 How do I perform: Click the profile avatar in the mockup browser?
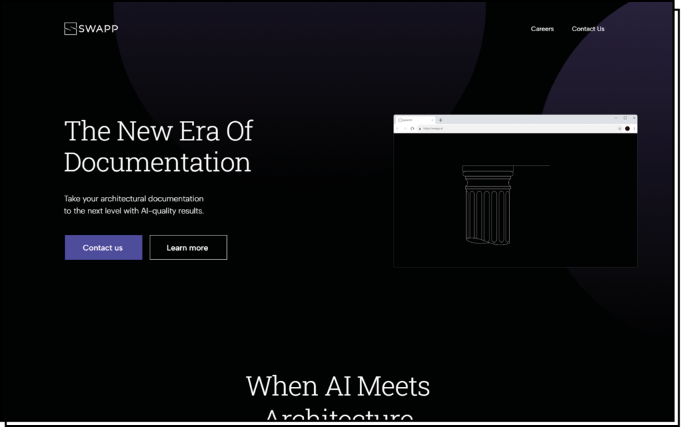click(627, 128)
